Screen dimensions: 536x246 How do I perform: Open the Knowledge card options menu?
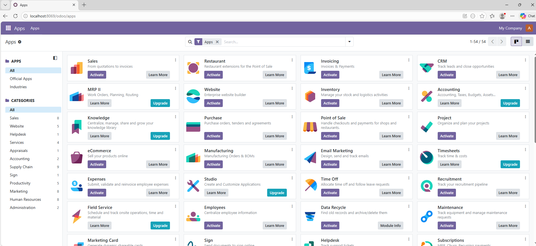(176, 117)
